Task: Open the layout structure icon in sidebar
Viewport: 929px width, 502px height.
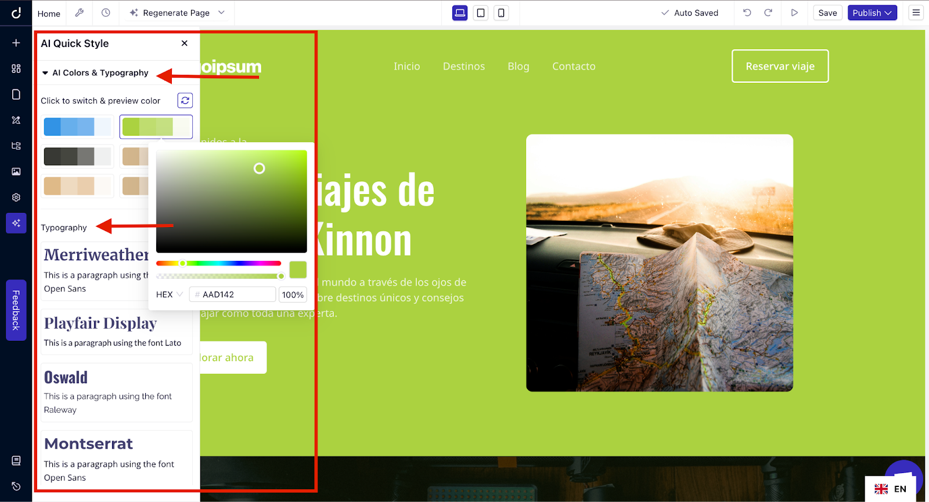Action: pos(16,145)
